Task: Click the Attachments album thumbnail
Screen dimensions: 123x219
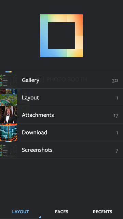Action: [x=9, y=115]
